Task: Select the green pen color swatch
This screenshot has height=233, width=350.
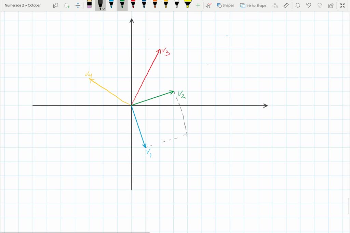Action: click(122, 5)
